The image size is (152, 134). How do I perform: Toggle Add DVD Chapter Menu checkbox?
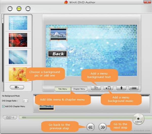3,106
